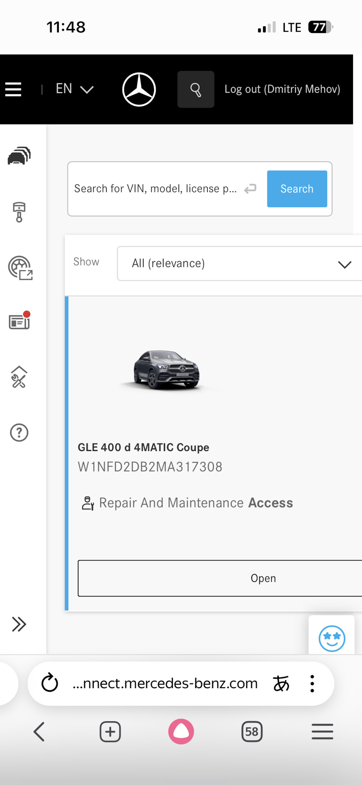Image resolution: width=362 pixels, height=785 pixels.
Task: Open the EN language dropdown
Action: pos(74,89)
